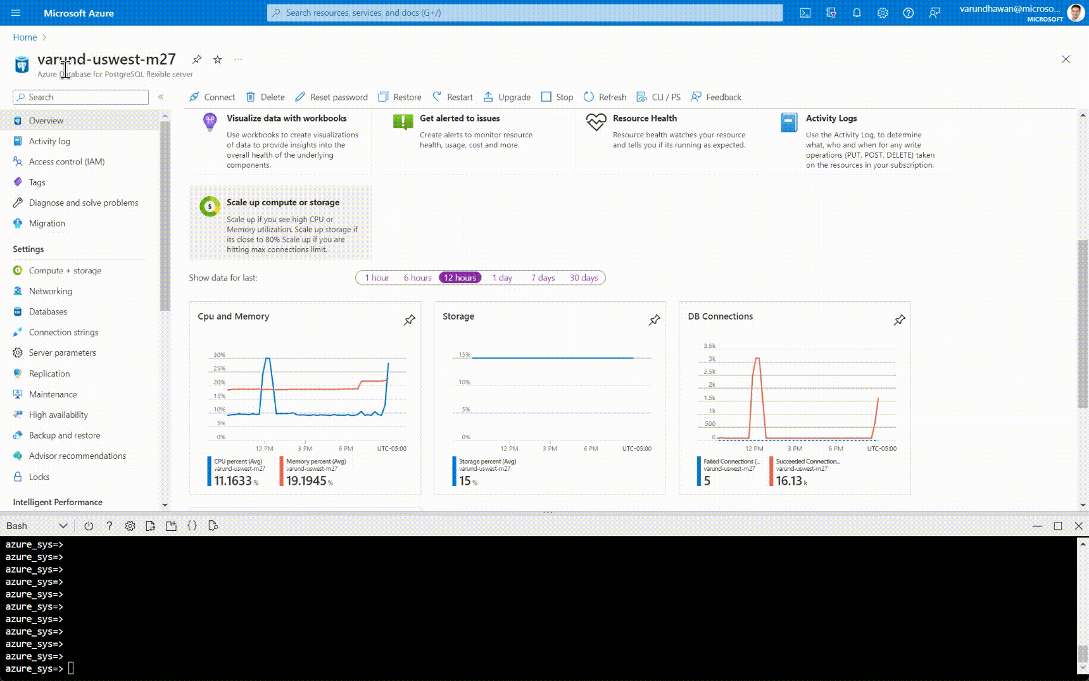Restart the Cloud Shell with power icon

click(x=89, y=526)
